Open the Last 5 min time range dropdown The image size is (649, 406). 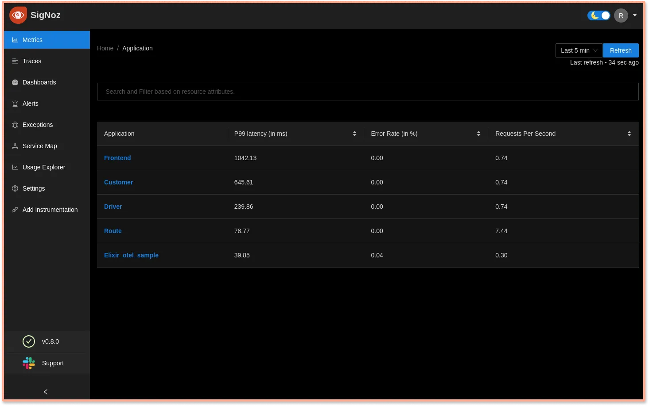(x=579, y=50)
